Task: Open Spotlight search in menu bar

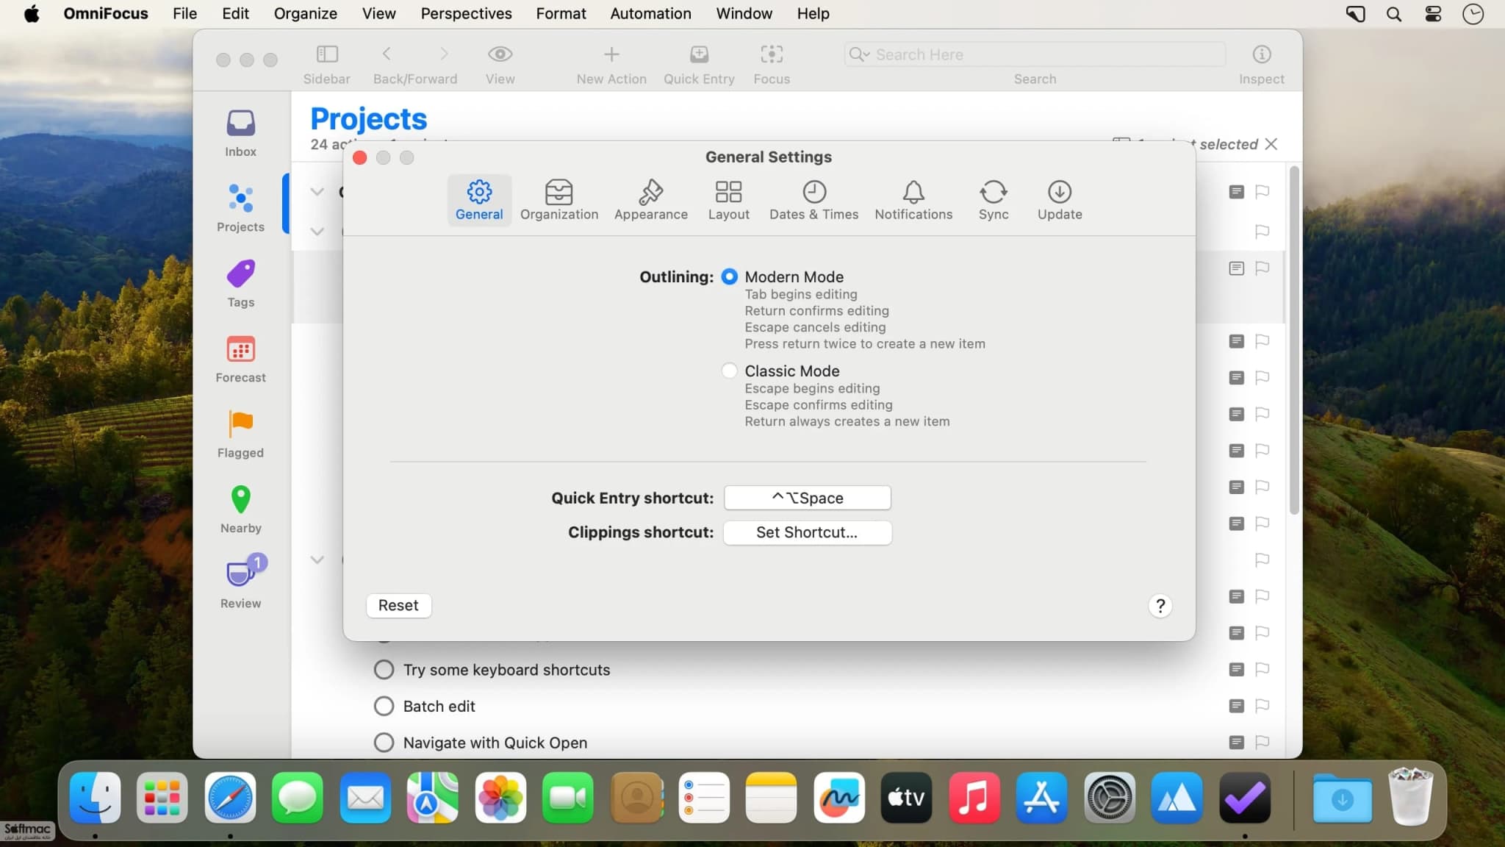Action: (1393, 13)
